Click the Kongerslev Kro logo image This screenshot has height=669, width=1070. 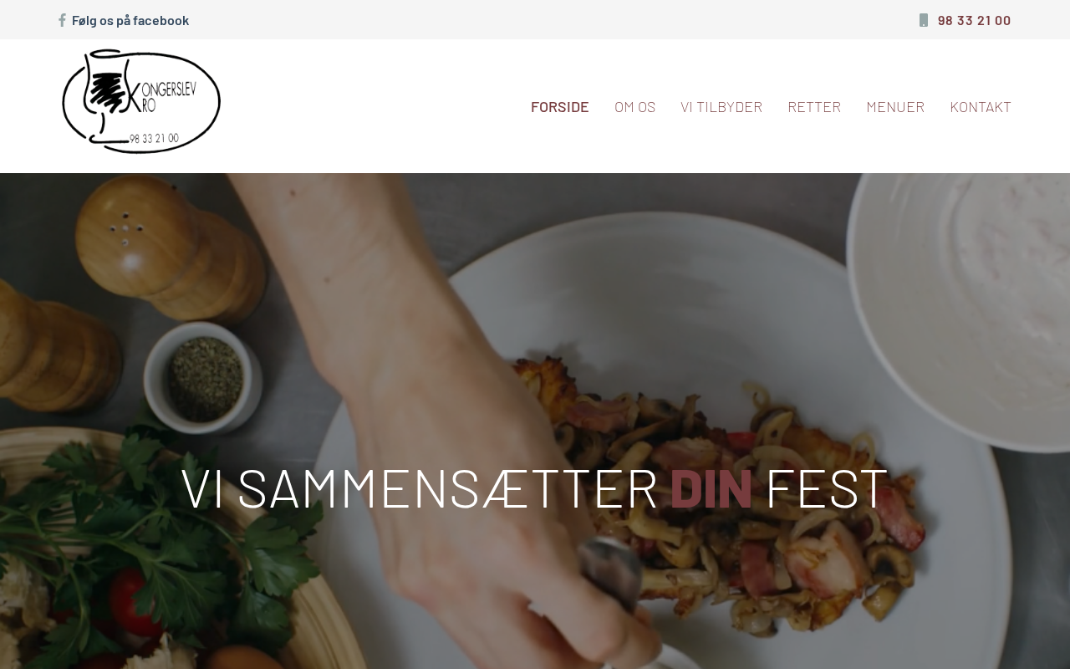pos(141,101)
